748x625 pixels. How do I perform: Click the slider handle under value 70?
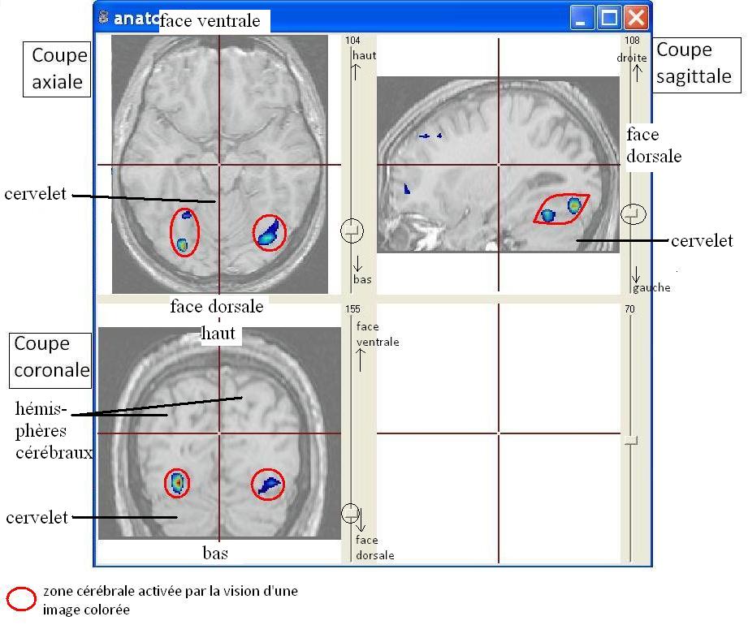click(x=630, y=441)
